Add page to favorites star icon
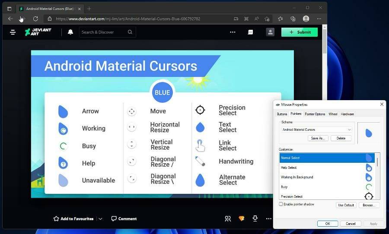 click(267, 19)
